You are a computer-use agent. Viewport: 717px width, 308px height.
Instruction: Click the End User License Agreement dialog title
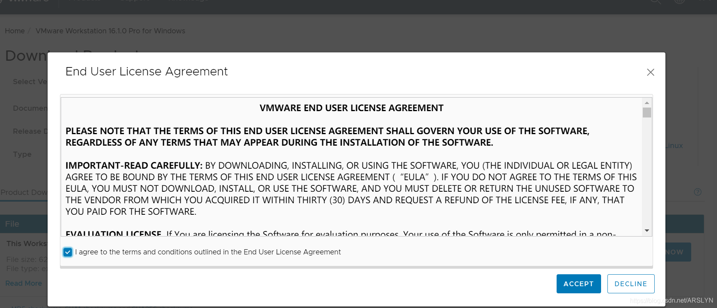(x=146, y=71)
